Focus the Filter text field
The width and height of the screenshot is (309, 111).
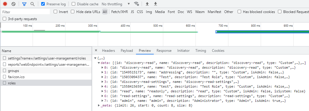coord(25,12)
